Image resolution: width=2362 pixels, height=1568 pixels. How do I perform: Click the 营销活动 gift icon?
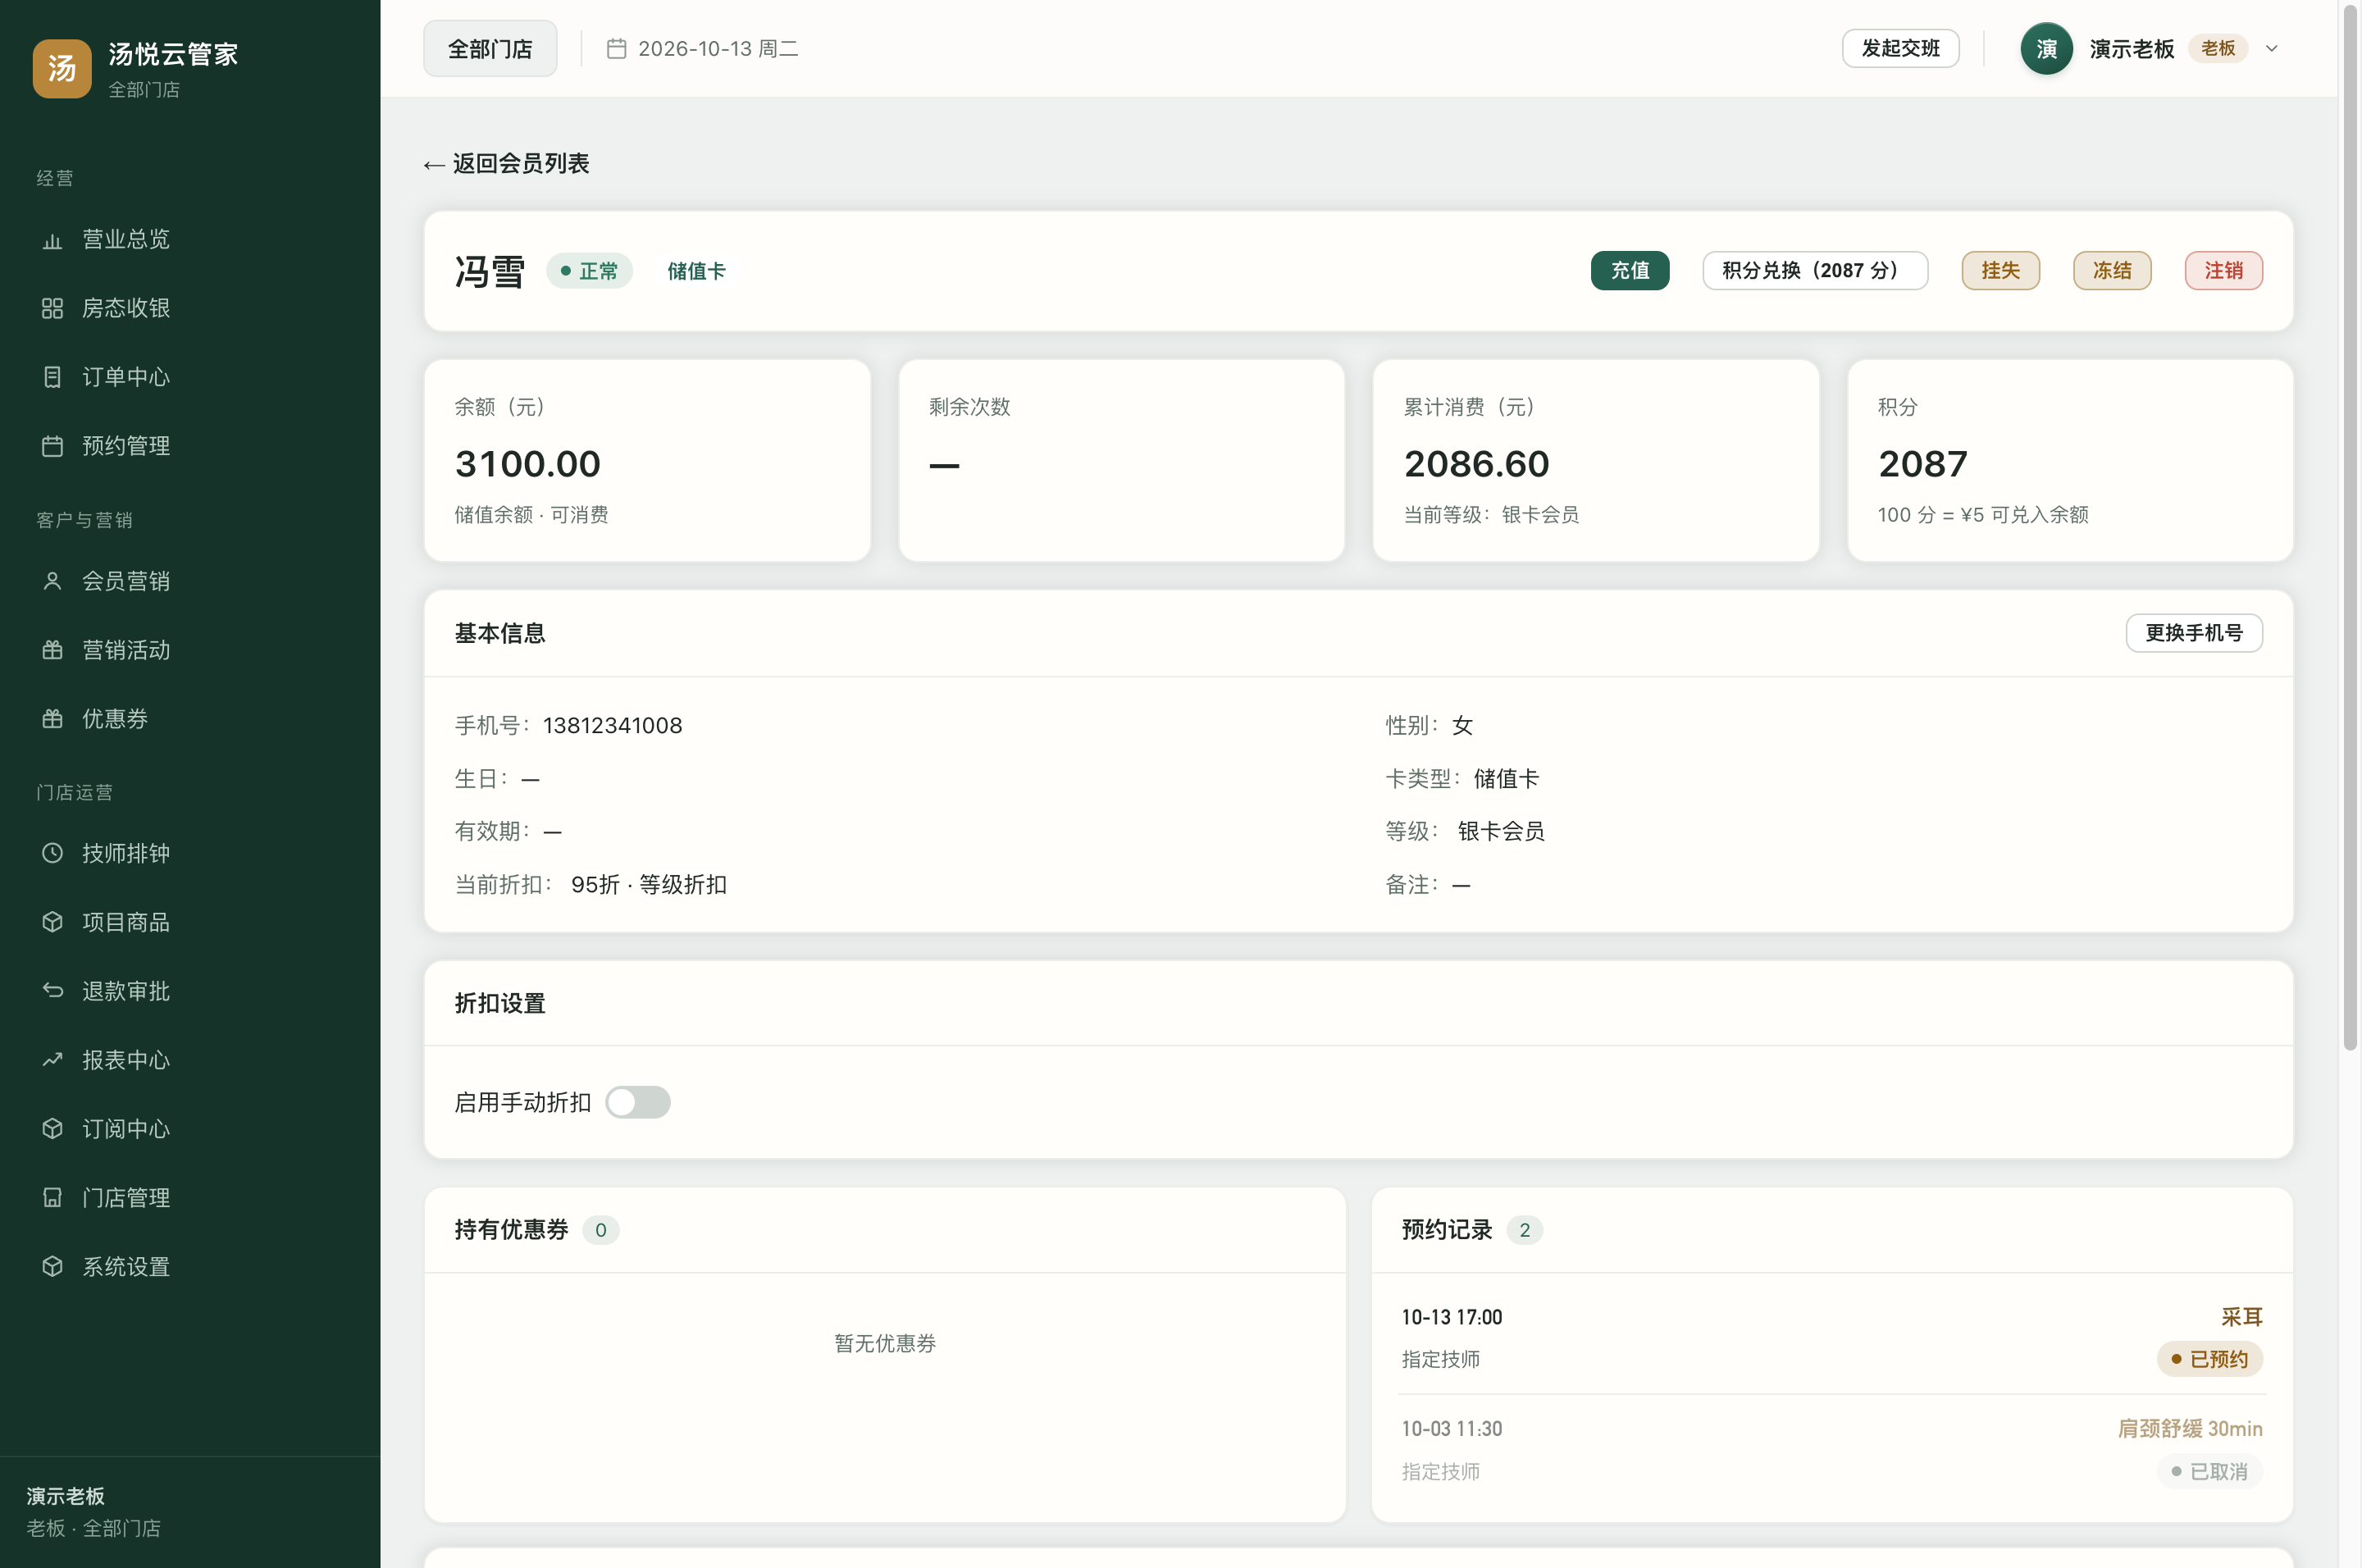(52, 650)
